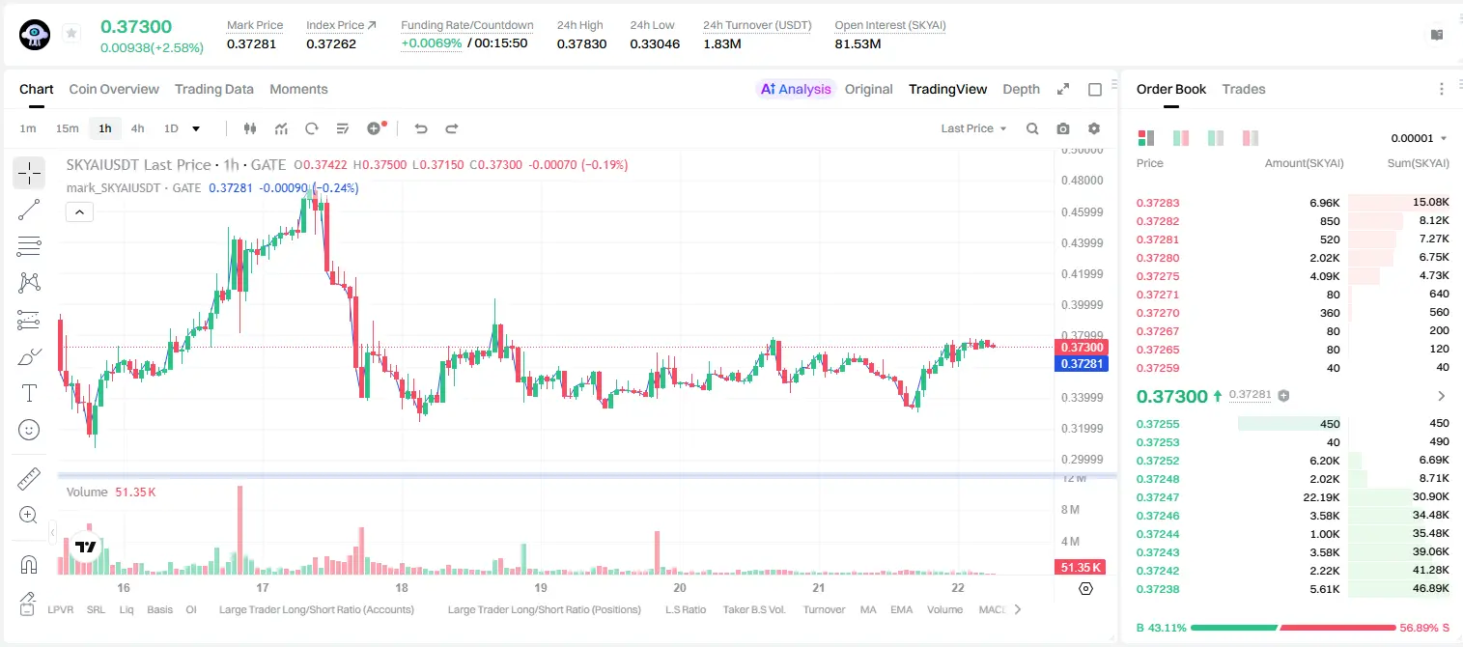Click the buy/sell ratio bar
Image resolution: width=1463 pixels, height=647 pixels.
pyautogui.click(x=1293, y=628)
